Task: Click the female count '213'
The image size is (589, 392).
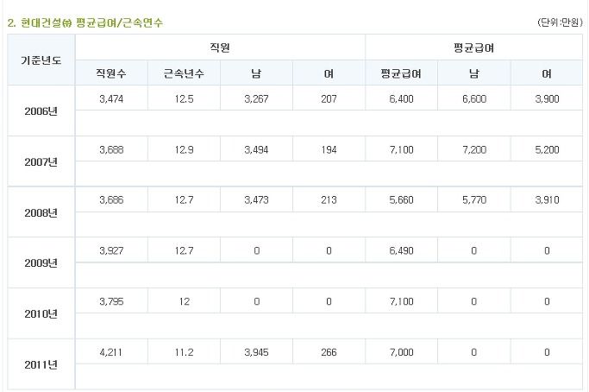Action: (329, 199)
